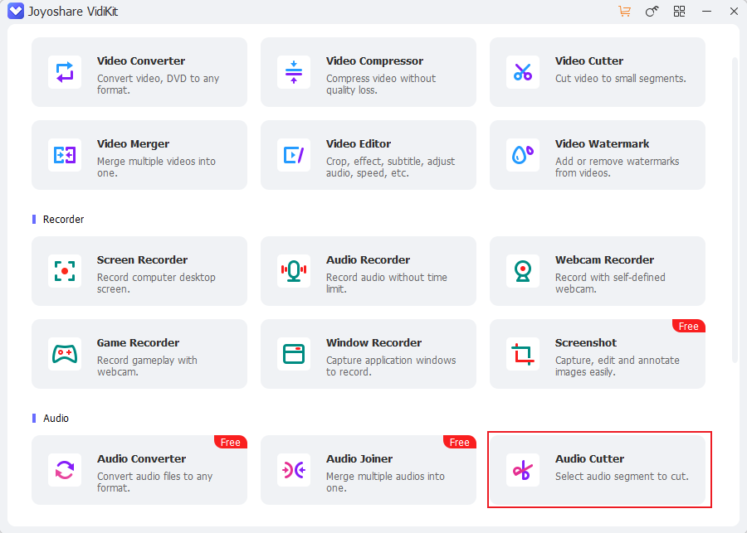Click the Free badge on Audio Joiner
Image resolution: width=747 pixels, height=533 pixels.
[460, 442]
